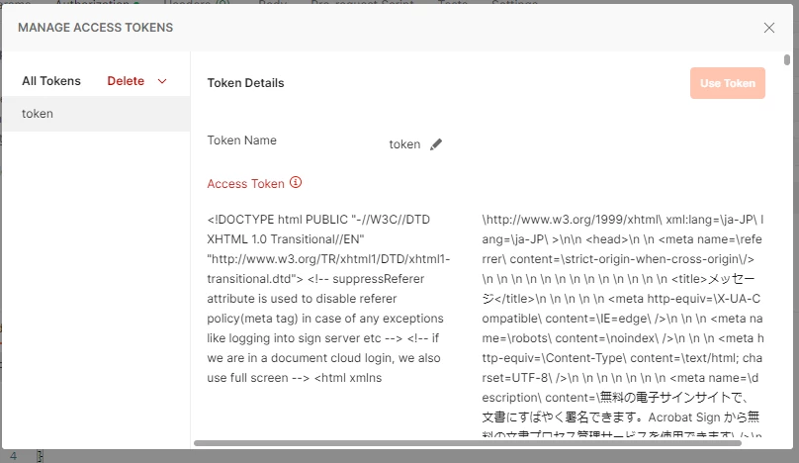Click the 'All Tokens' heading
This screenshot has width=799, height=463.
tap(51, 81)
